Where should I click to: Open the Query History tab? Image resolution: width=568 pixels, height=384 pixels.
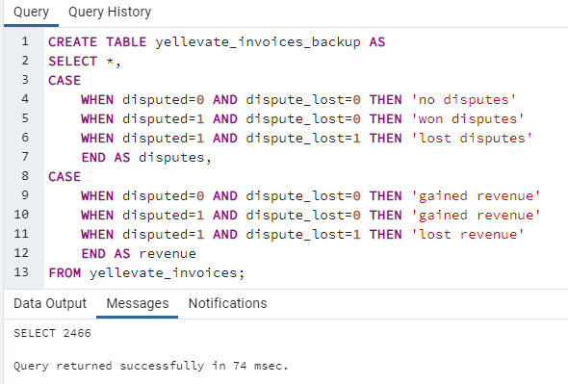click(110, 13)
